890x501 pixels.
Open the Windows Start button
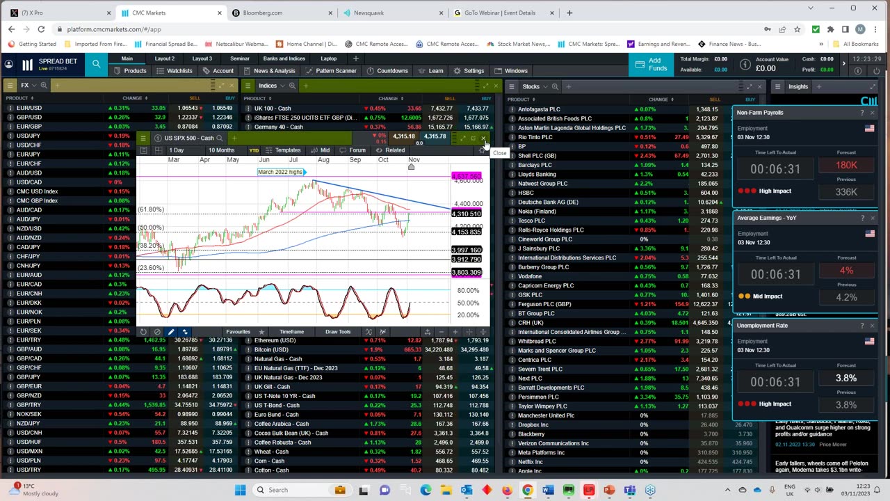(240, 490)
